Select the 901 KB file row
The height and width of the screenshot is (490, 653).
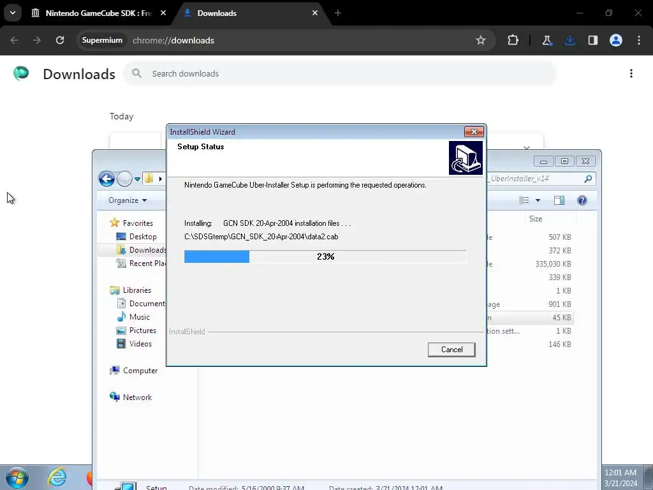tap(530, 304)
